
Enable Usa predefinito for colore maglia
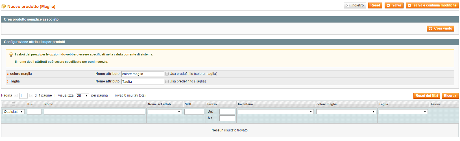(x=167, y=74)
